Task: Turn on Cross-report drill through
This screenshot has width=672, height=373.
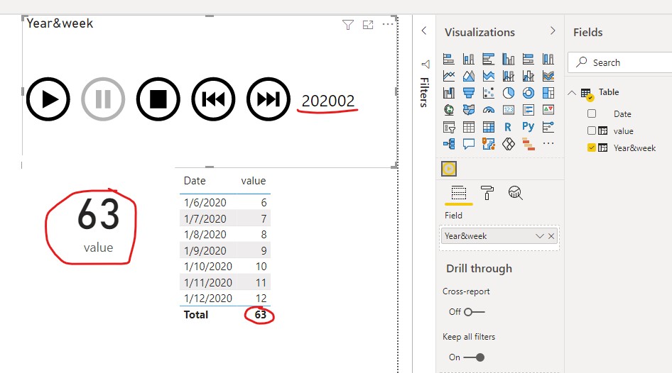Action: 474,312
